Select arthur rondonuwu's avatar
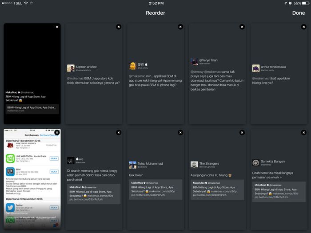 coord(256,68)
